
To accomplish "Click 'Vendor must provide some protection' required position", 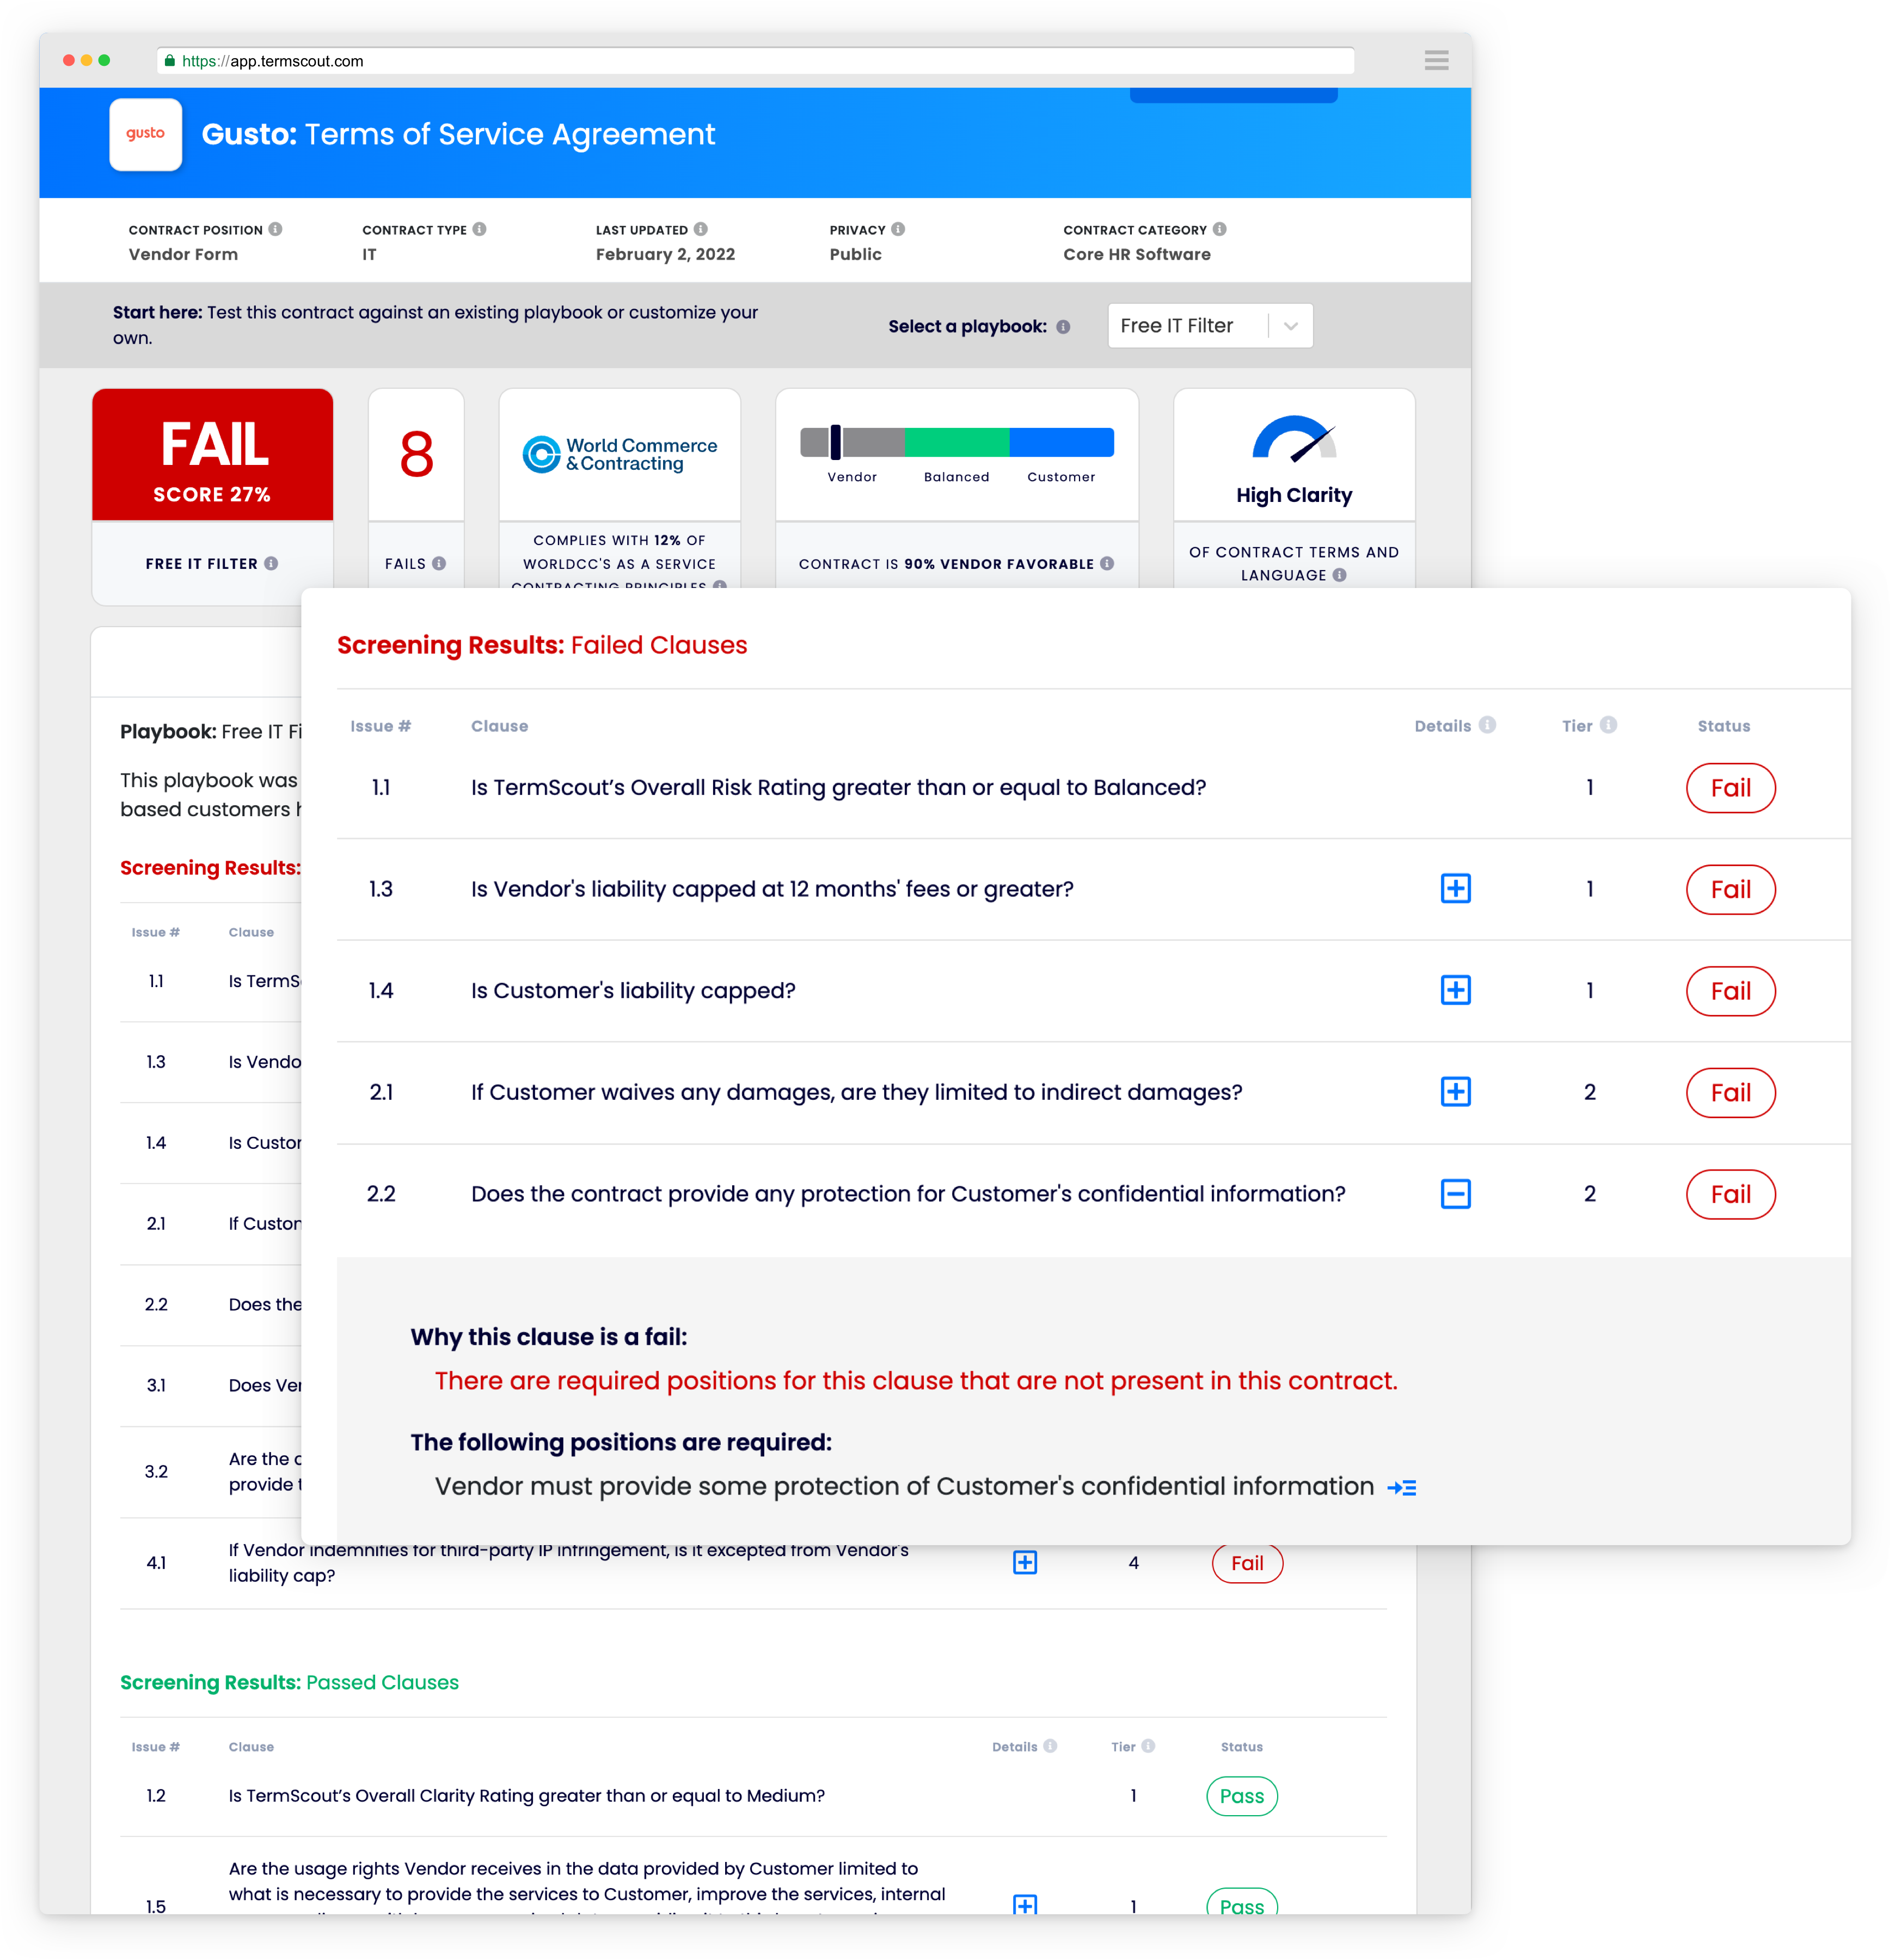I will click(x=904, y=1487).
